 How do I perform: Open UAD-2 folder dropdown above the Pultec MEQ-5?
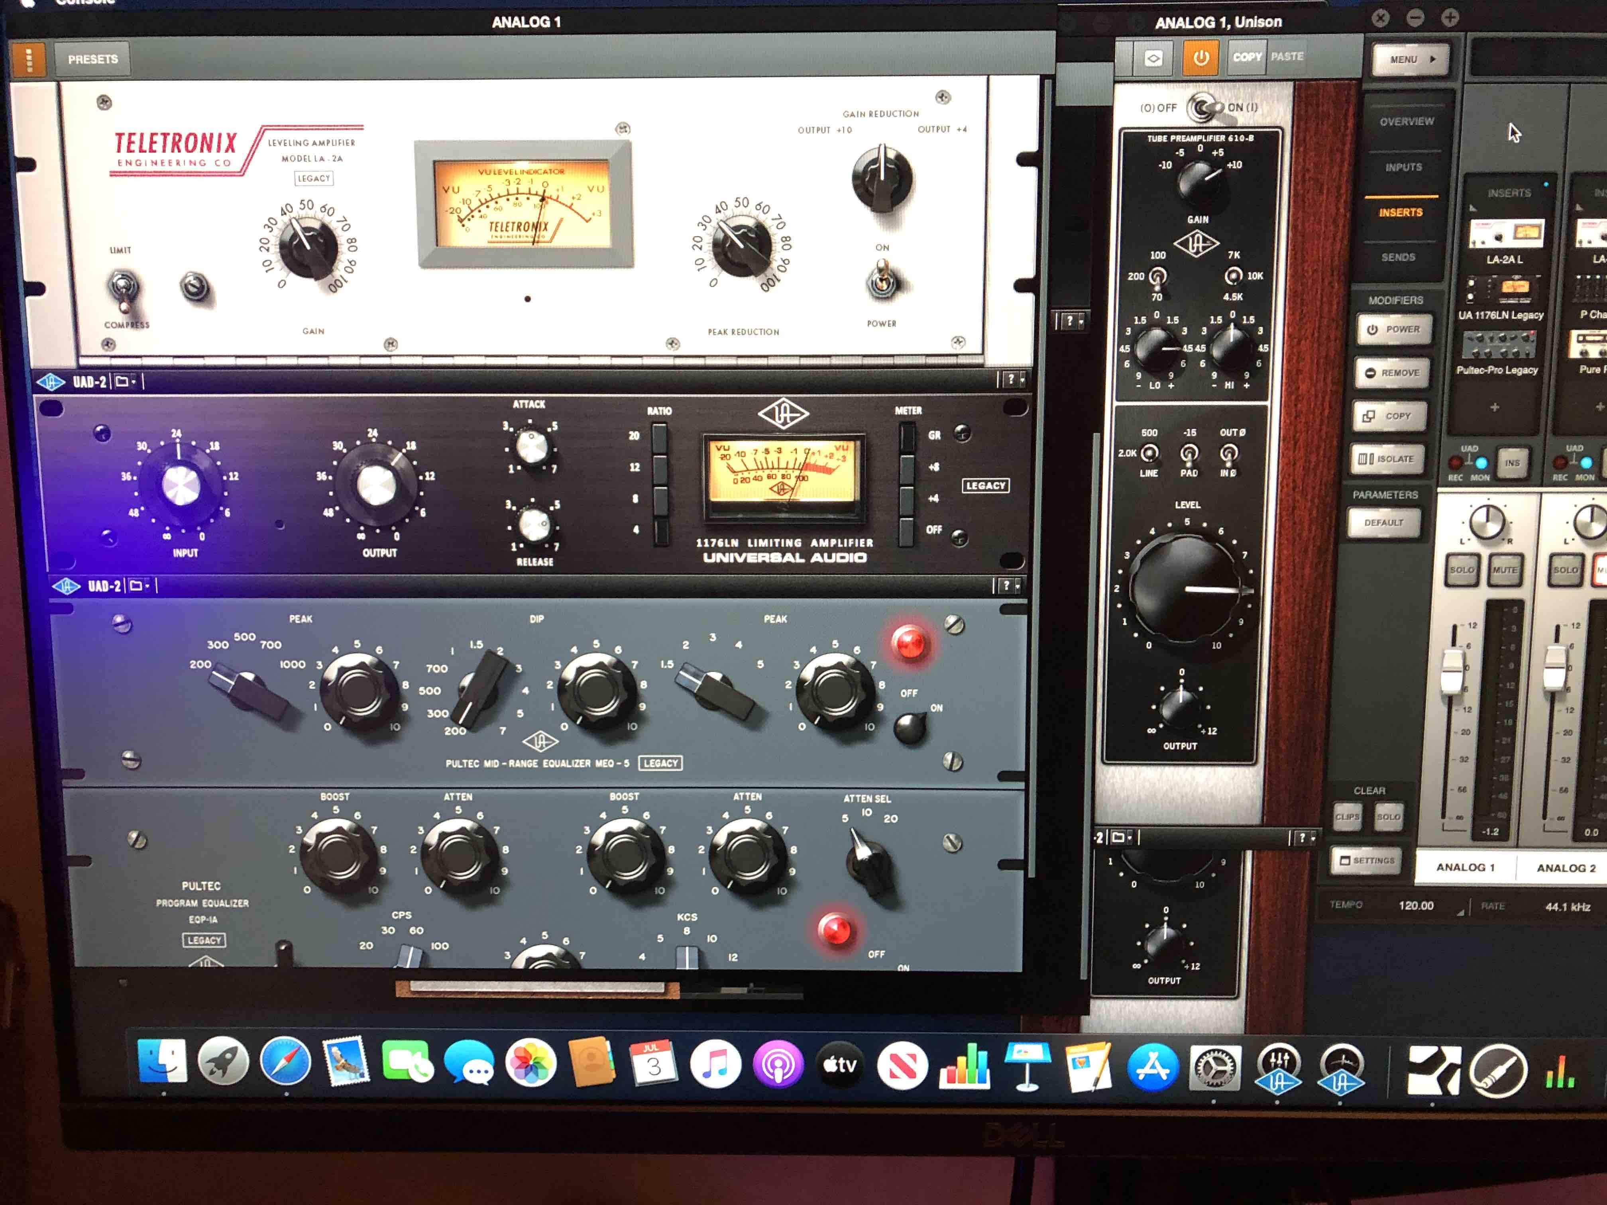click(x=139, y=585)
